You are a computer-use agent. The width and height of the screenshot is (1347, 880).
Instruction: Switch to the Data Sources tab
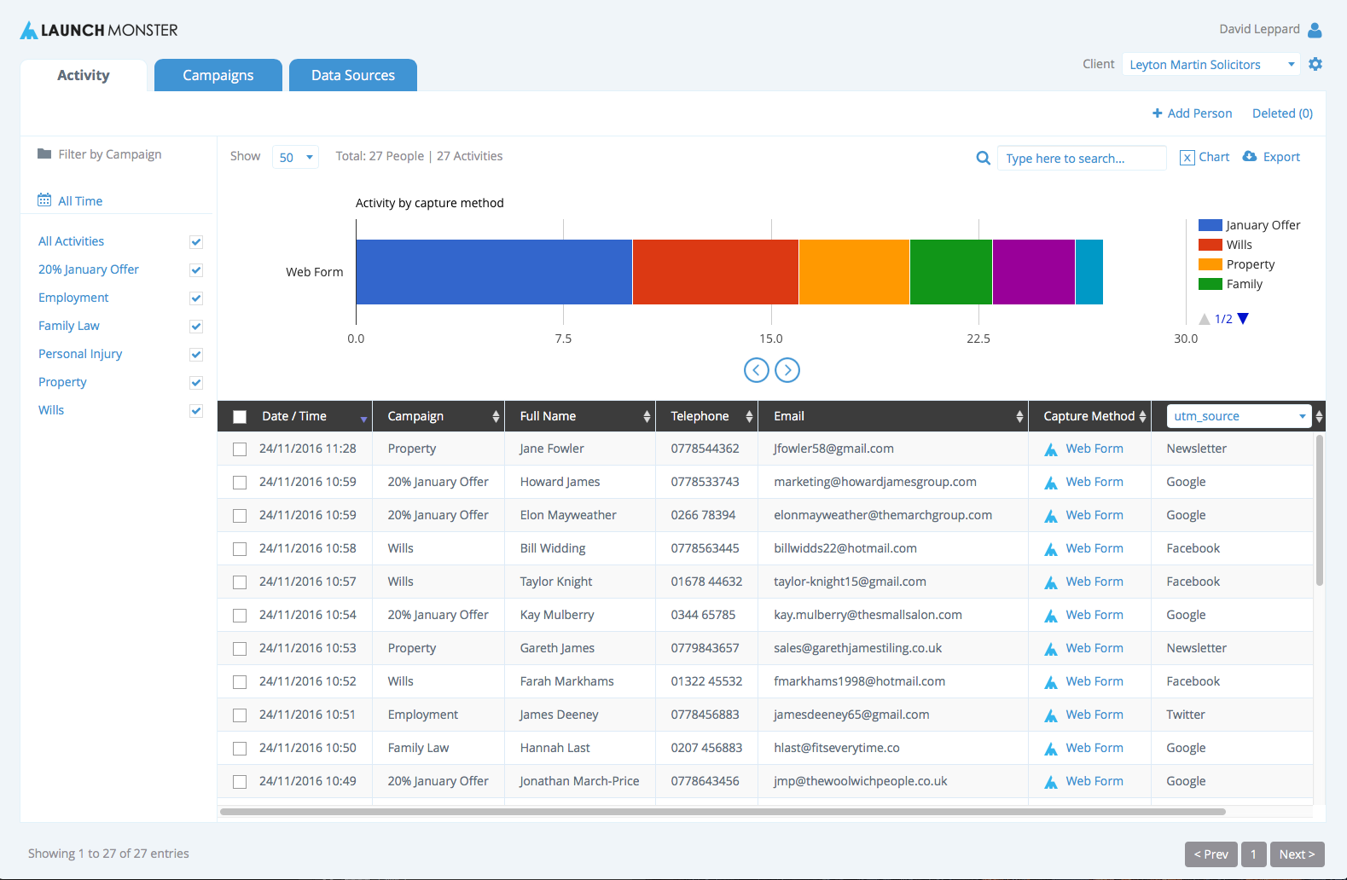(x=353, y=75)
